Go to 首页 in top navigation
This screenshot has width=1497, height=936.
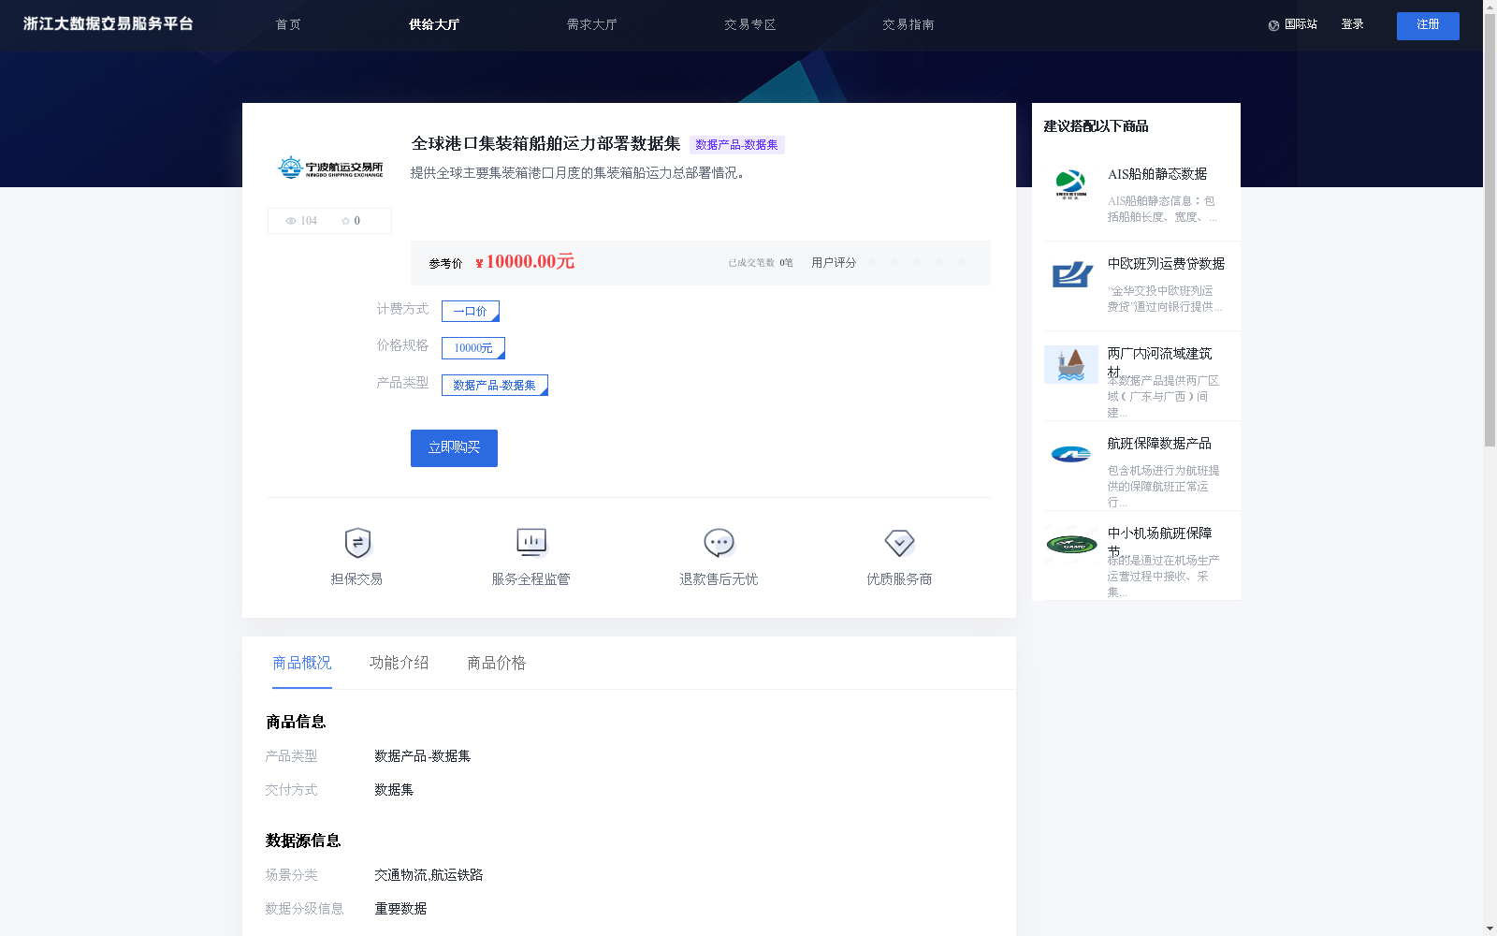click(x=288, y=24)
